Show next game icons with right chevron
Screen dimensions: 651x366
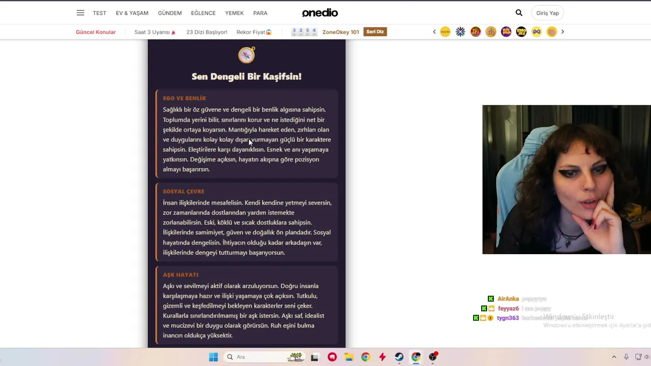(563, 32)
